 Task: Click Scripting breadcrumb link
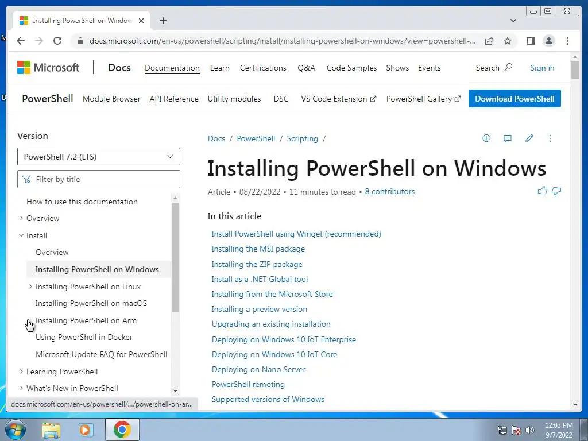[302, 139]
